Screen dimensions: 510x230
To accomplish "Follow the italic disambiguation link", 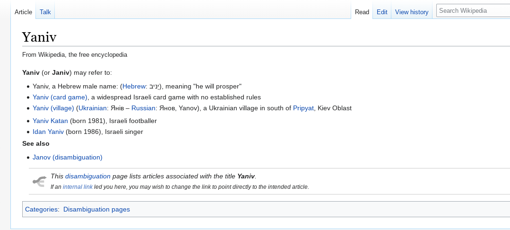I will point(88,176).
